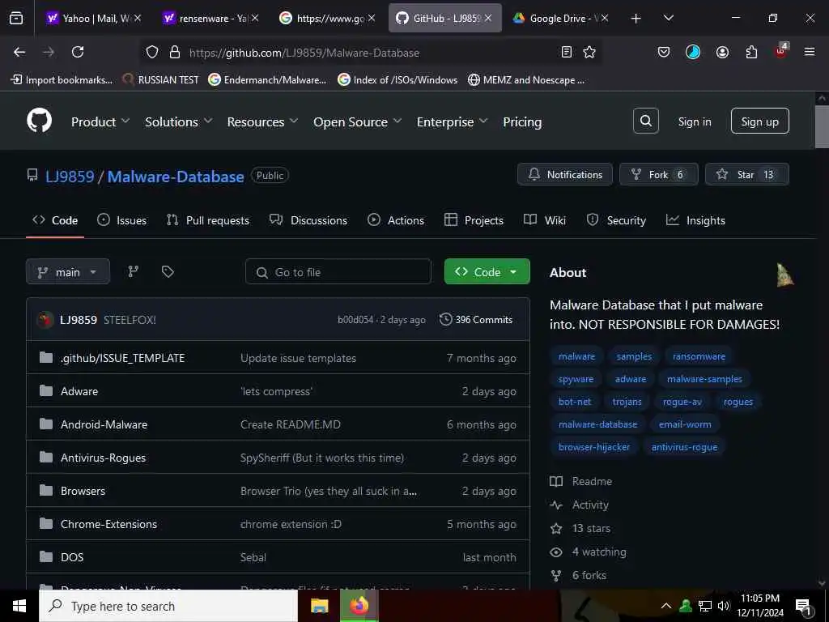This screenshot has height=622, width=829.
Task: Star the repository with Star button
Action: tap(746, 175)
